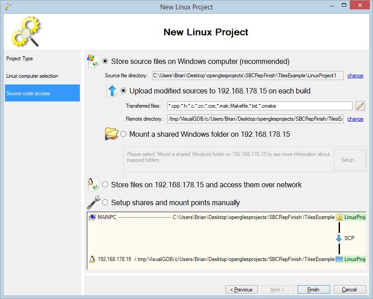Click the Finish button
This screenshot has height=299, width=373.
314,290
